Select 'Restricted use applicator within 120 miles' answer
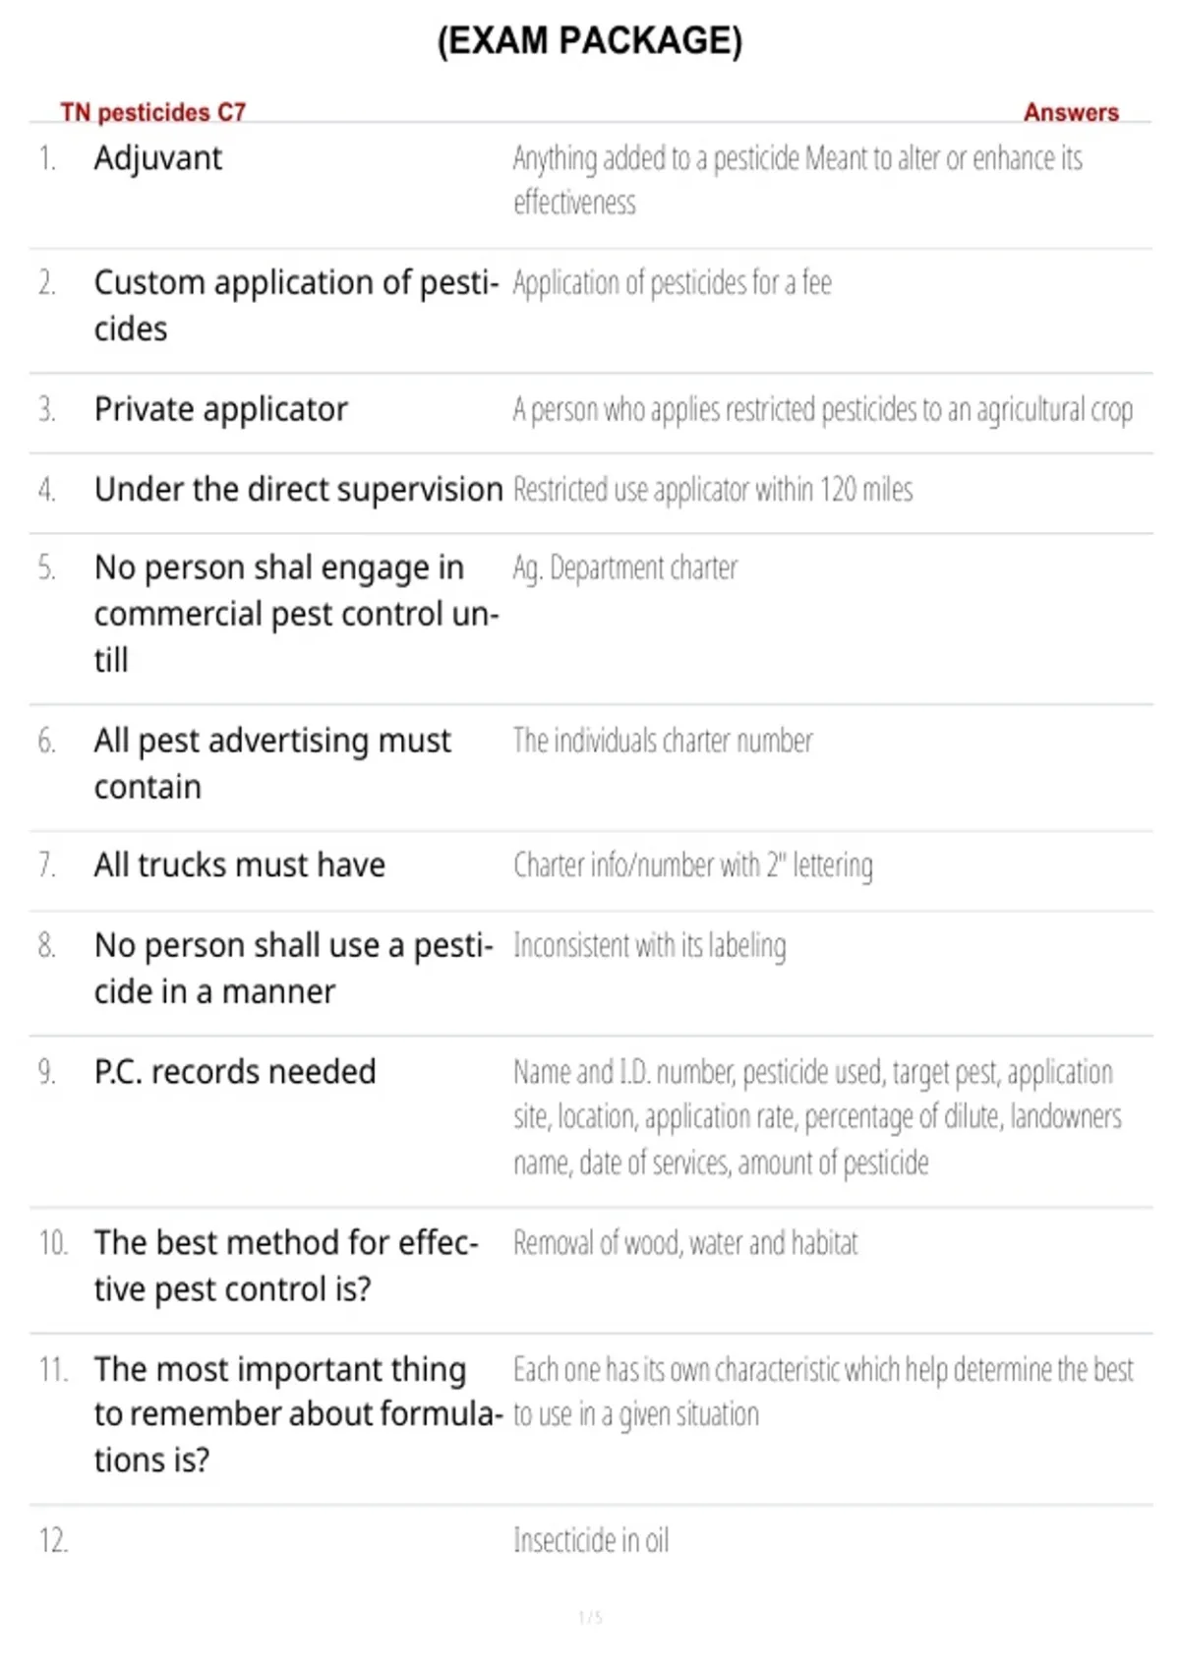Viewport: 1180px width, 1672px height. (713, 489)
